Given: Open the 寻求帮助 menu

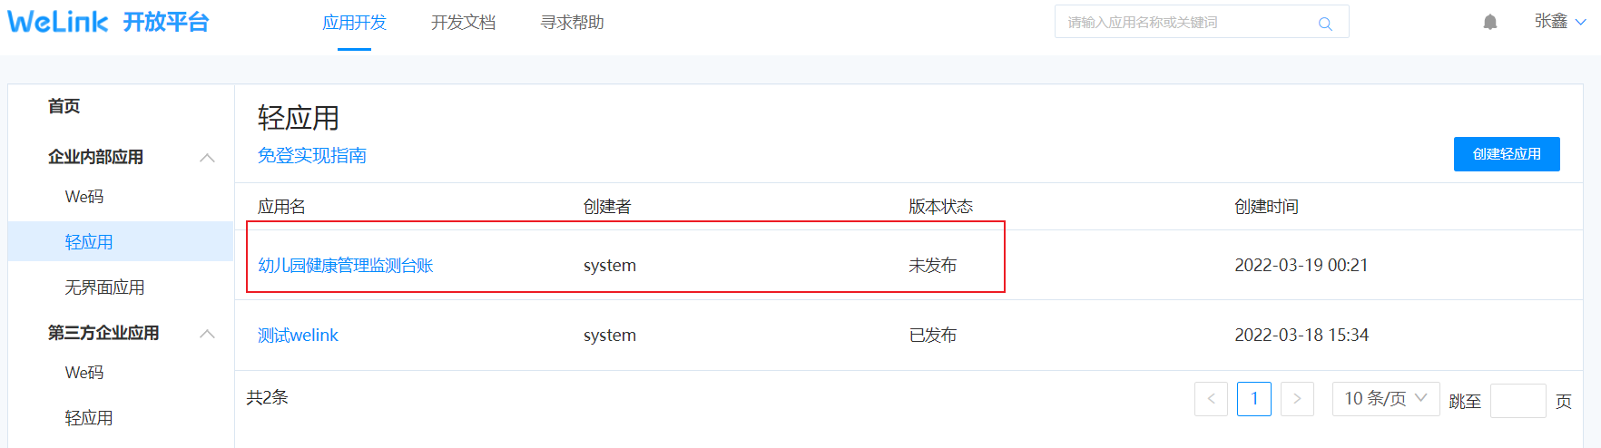Looking at the screenshot, I should 572,23.
